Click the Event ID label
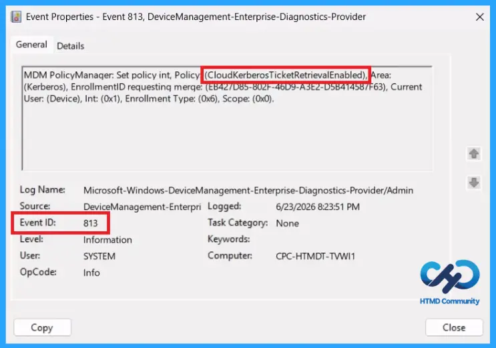Image resolution: width=496 pixels, height=348 pixels. point(37,223)
